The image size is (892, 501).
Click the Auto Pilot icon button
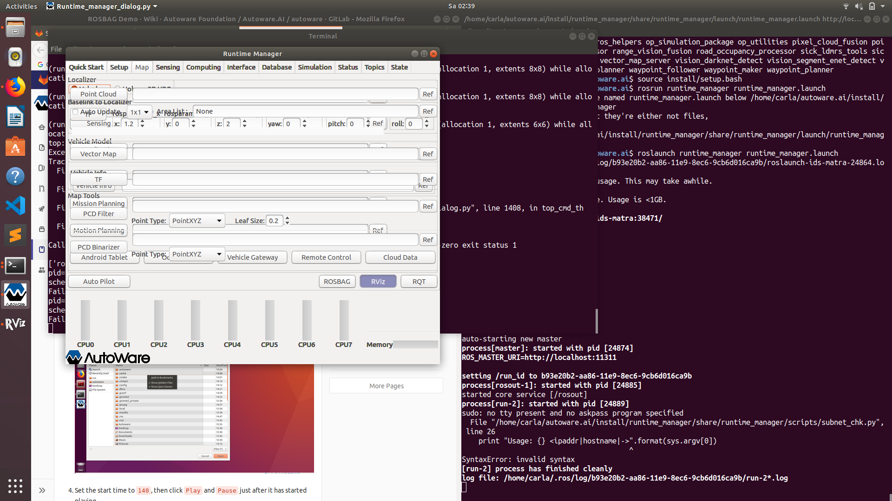(98, 281)
